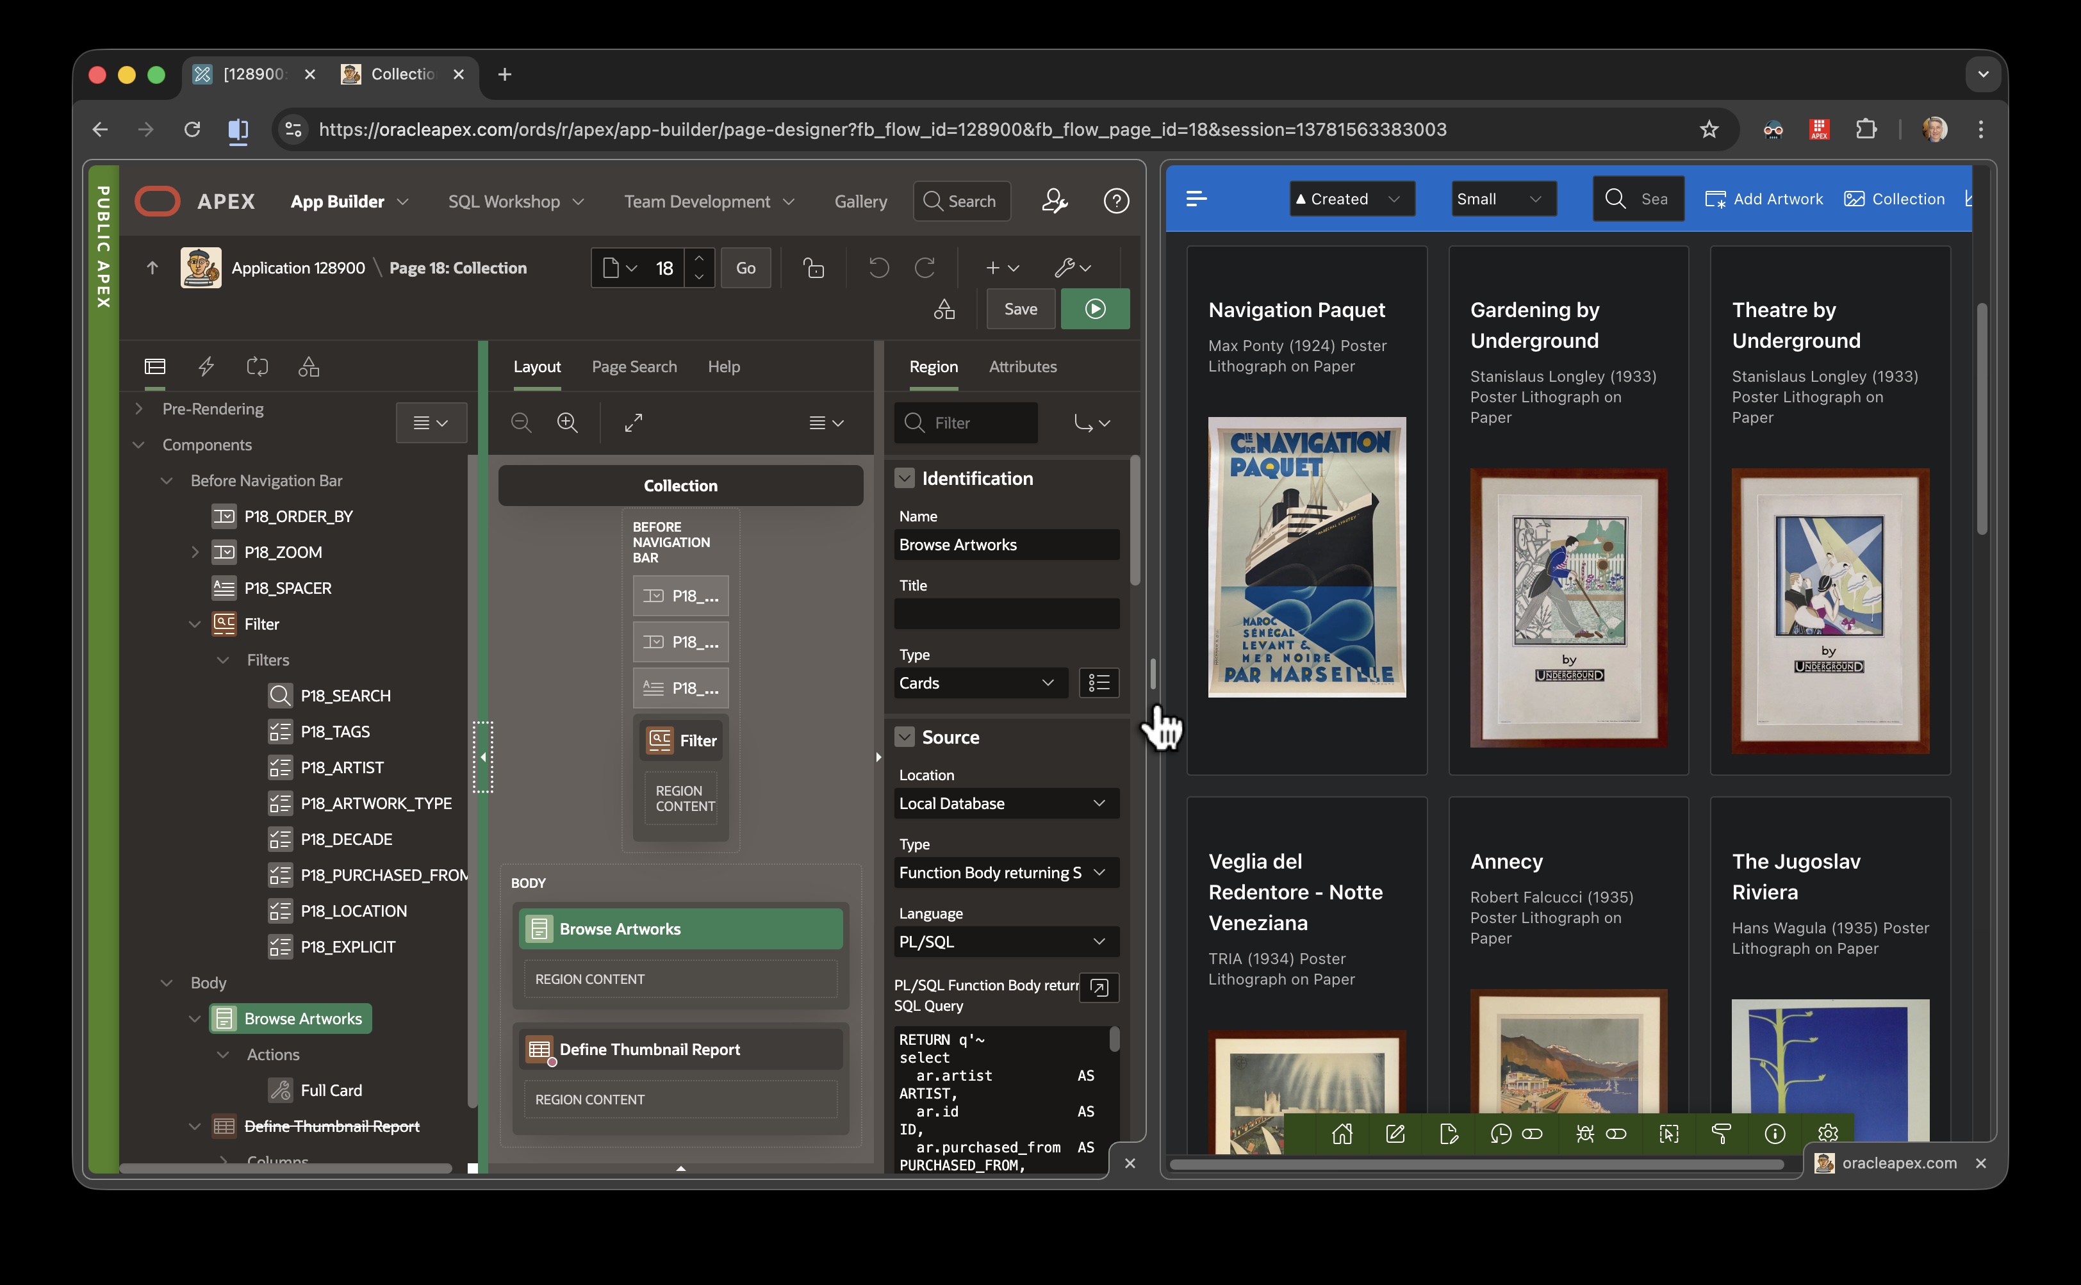This screenshot has width=2081, height=1285.
Task: Expand the layout pane to full size
Action: (633, 422)
